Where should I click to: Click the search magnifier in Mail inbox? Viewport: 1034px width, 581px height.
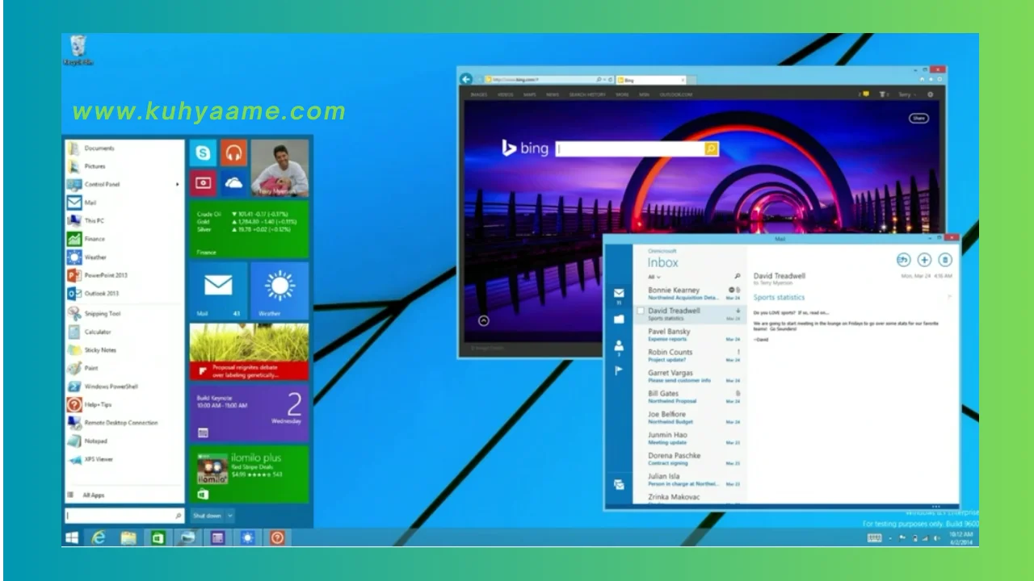tap(737, 277)
